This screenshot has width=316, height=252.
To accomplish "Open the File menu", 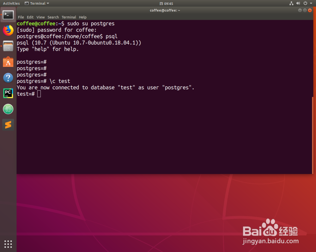I will (21, 17).
